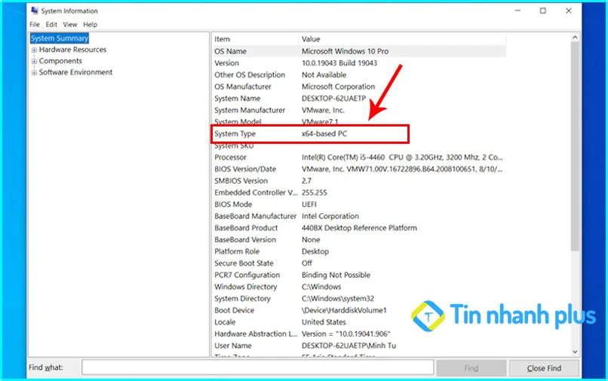Click the Hardware Abstraction Layer item
Image resolution: width=608 pixels, height=381 pixels.
pyautogui.click(x=256, y=334)
